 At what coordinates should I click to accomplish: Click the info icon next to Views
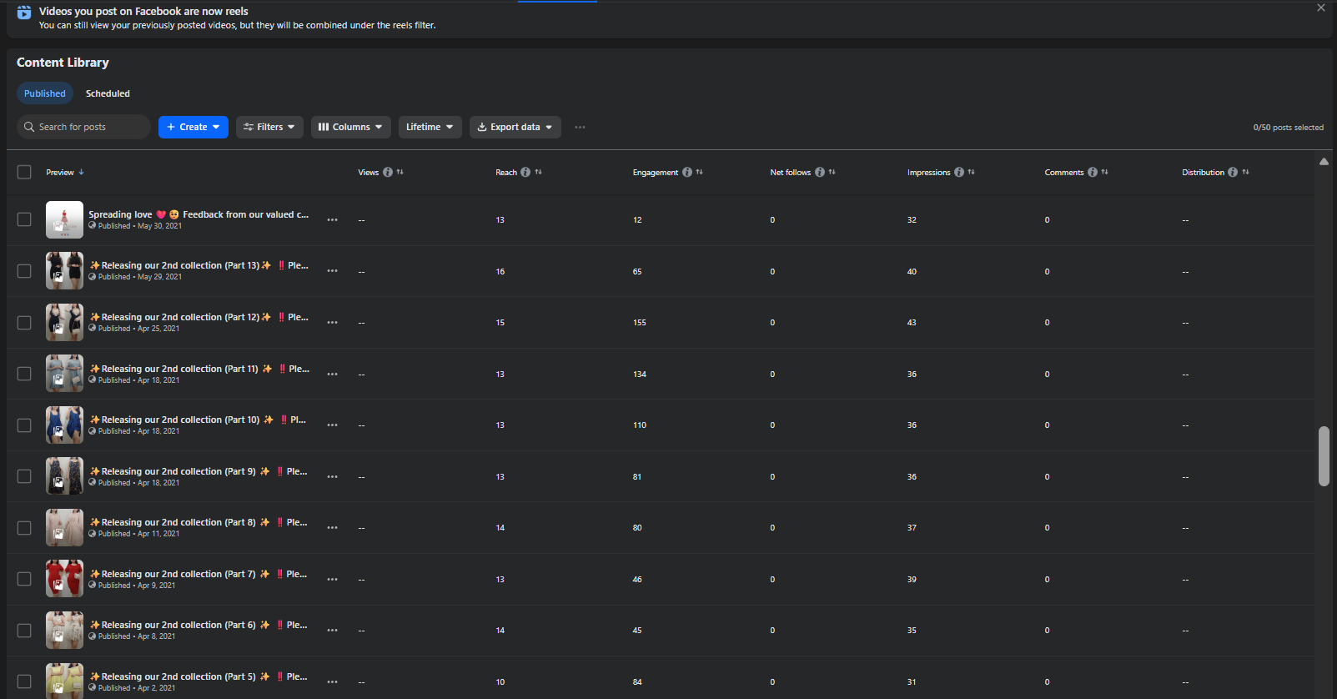pyautogui.click(x=388, y=173)
